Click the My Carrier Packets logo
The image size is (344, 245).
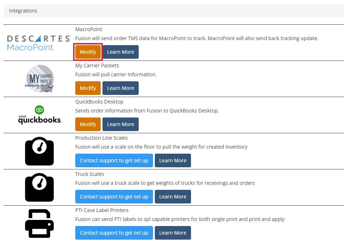coord(39,79)
